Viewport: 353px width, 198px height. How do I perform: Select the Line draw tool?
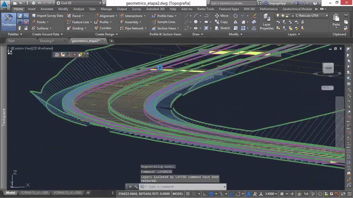point(187,16)
